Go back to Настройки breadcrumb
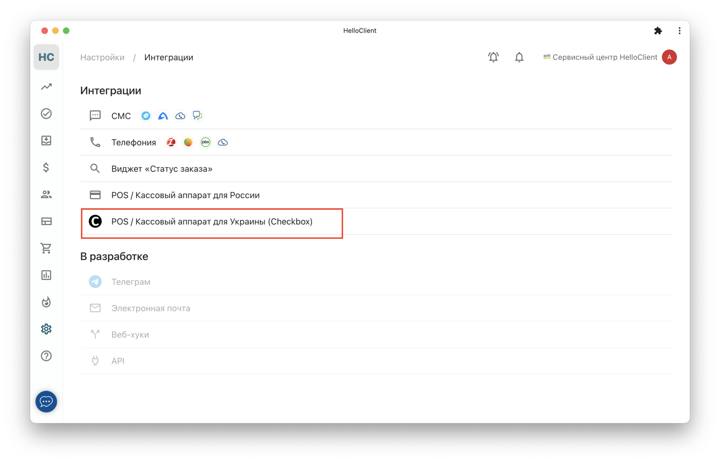Viewport: 720px width, 463px height. [x=102, y=57]
